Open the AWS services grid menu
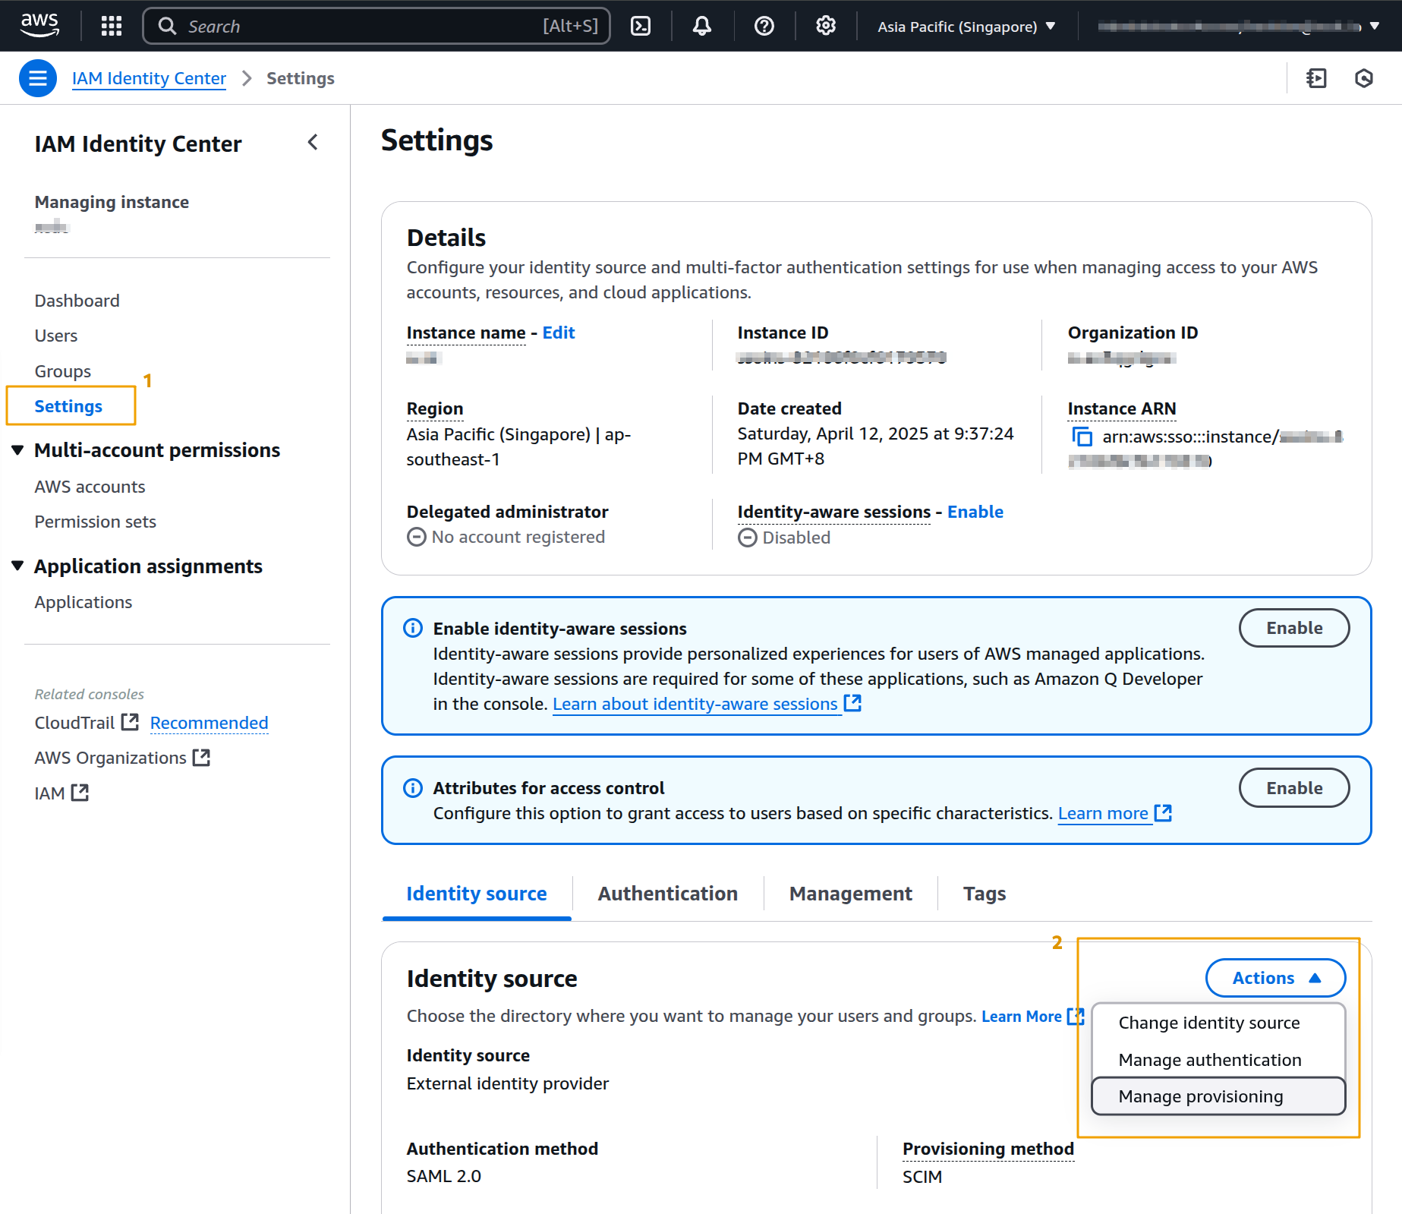This screenshot has height=1214, width=1402. [112, 27]
